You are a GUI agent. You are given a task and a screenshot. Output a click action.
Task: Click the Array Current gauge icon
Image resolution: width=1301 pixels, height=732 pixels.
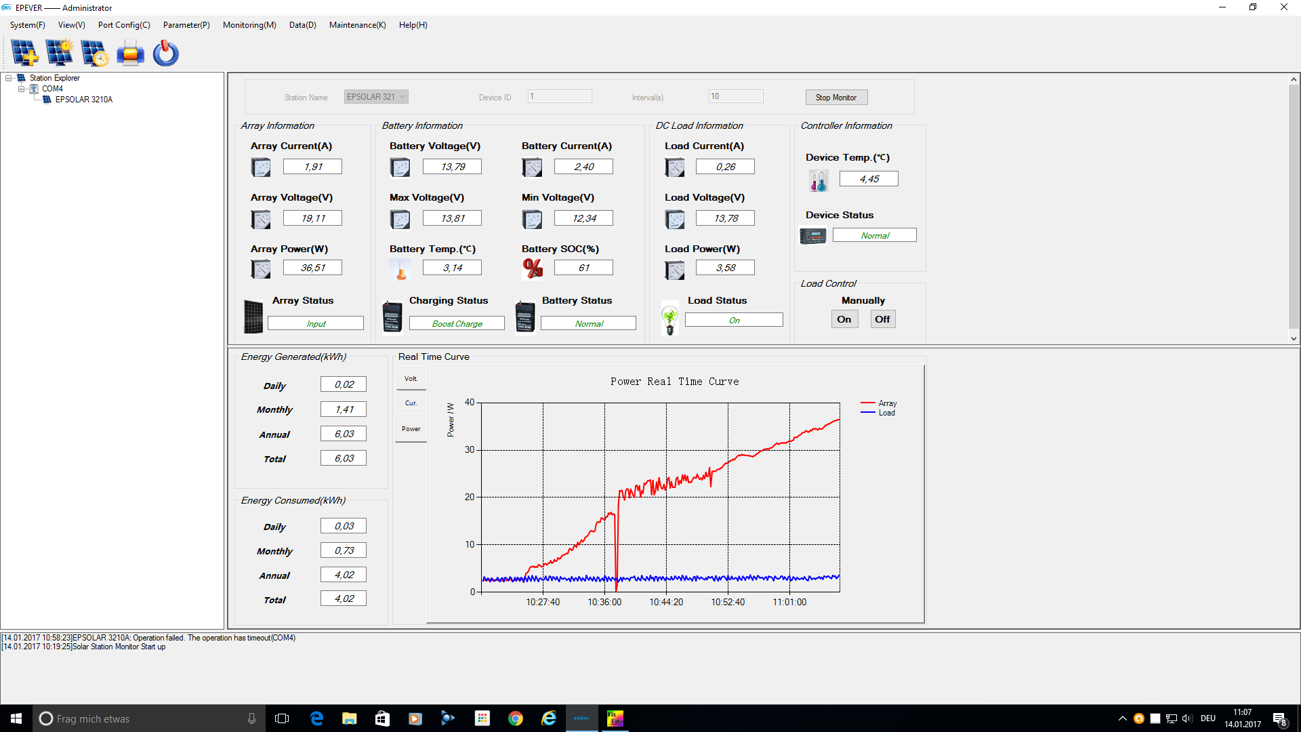pos(261,167)
